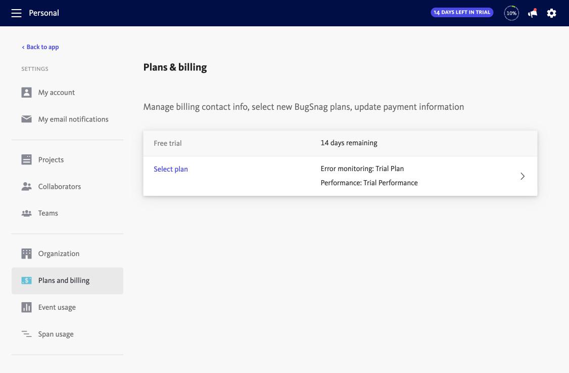The image size is (569, 373).
Task: Click the 14 days remaining text
Action: (349, 143)
